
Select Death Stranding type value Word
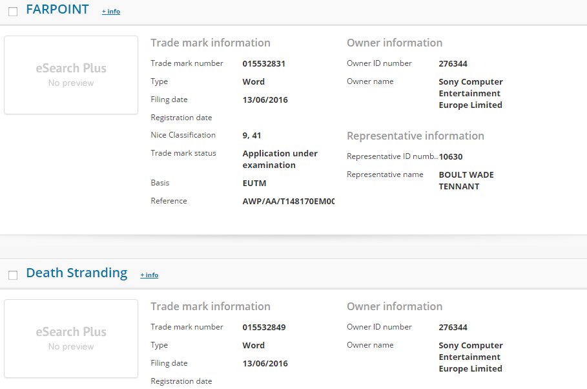(x=253, y=345)
